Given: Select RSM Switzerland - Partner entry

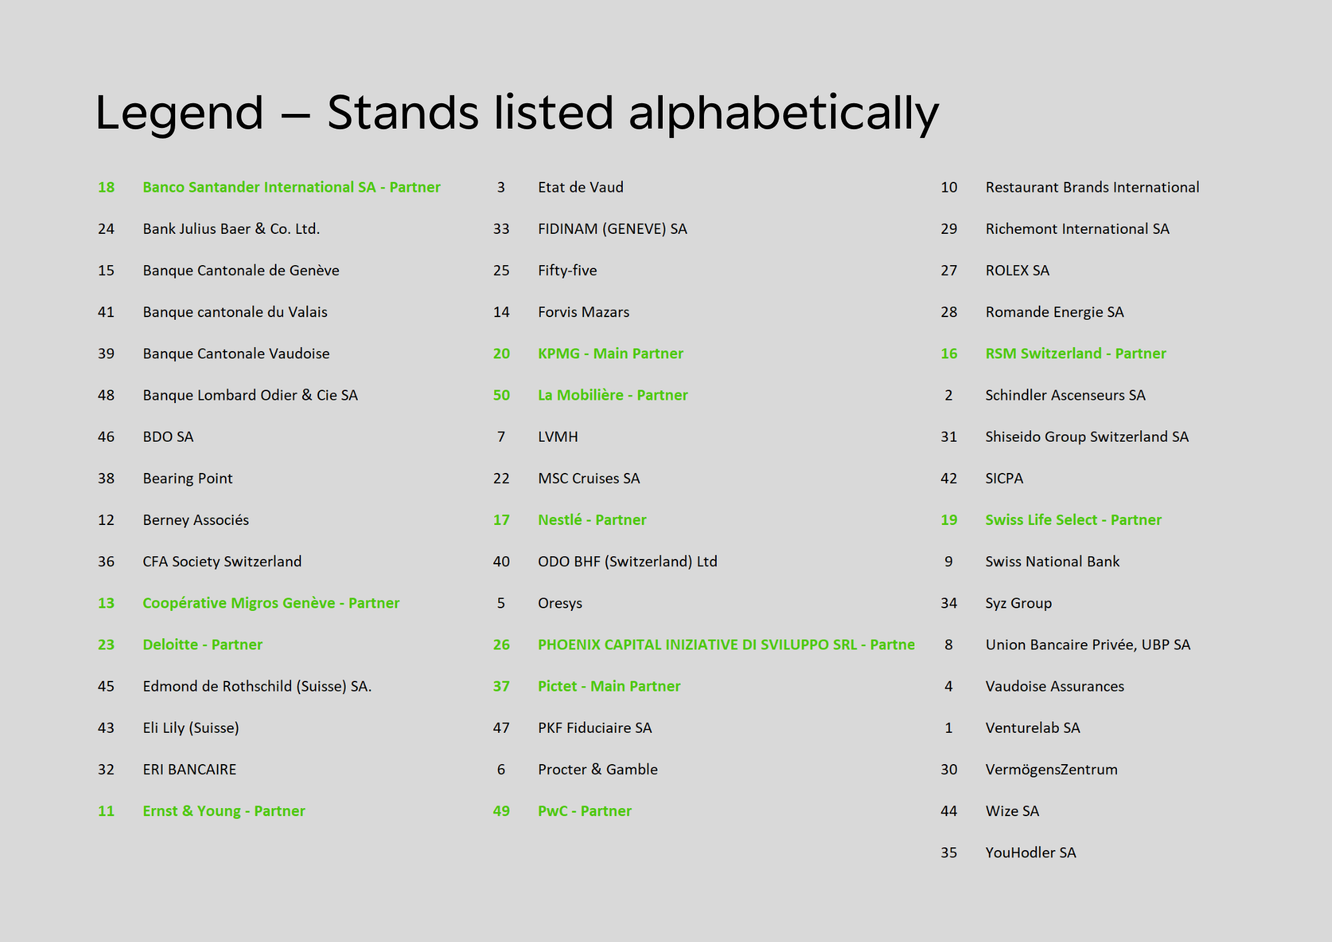Looking at the screenshot, I should click(x=1075, y=354).
